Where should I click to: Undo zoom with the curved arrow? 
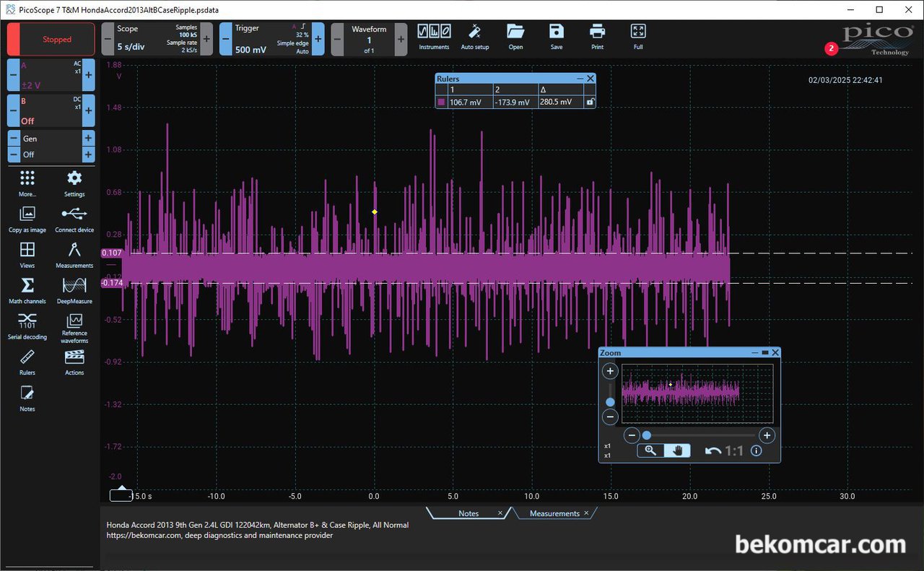pos(712,450)
